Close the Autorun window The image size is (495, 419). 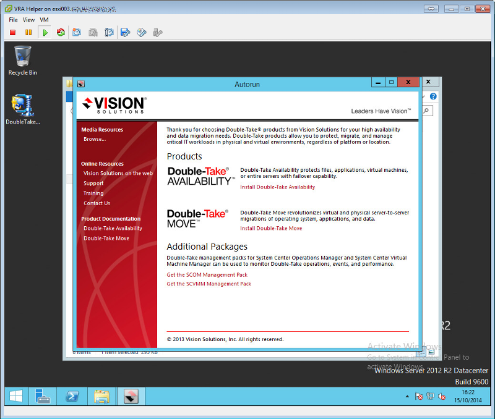click(408, 82)
